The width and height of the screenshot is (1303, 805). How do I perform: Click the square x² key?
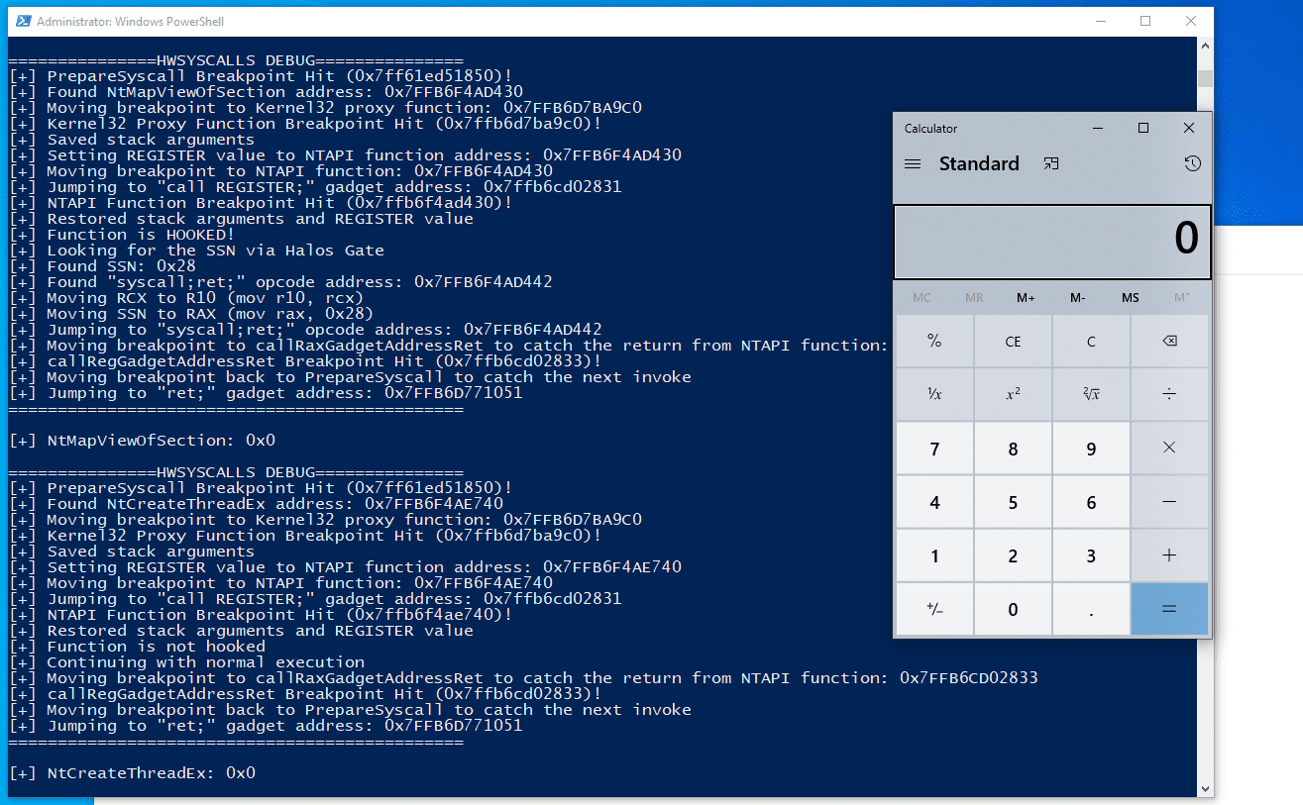point(1013,394)
